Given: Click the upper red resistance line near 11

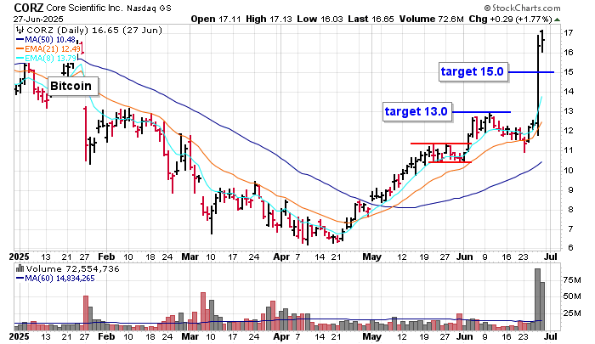Looking at the screenshot, I should [x=440, y=144].
